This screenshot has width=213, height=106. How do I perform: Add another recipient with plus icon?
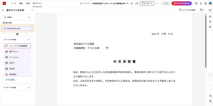[17, 34]
